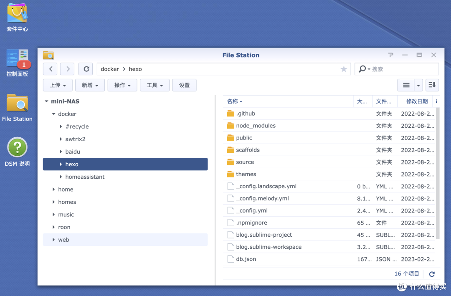Open the Tools (工具) menu
The image size is (451, 296).
[x=155, y=85]
